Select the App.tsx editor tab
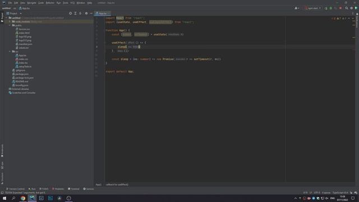Image resolution: width=359 pixels, height=202 pixels. pos(103,13)
